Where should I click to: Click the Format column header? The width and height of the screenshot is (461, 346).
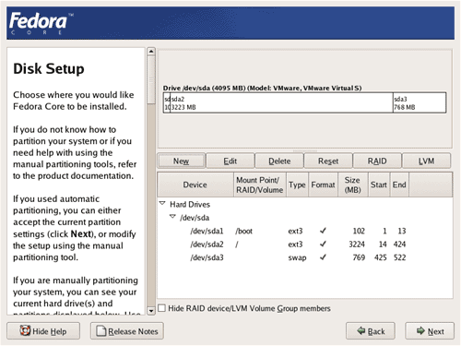323,185
